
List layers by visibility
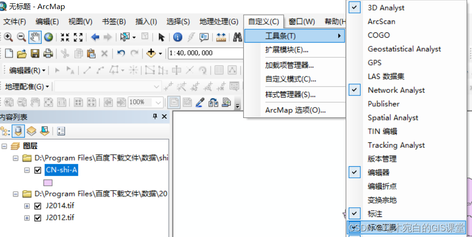tap(32, 131)
